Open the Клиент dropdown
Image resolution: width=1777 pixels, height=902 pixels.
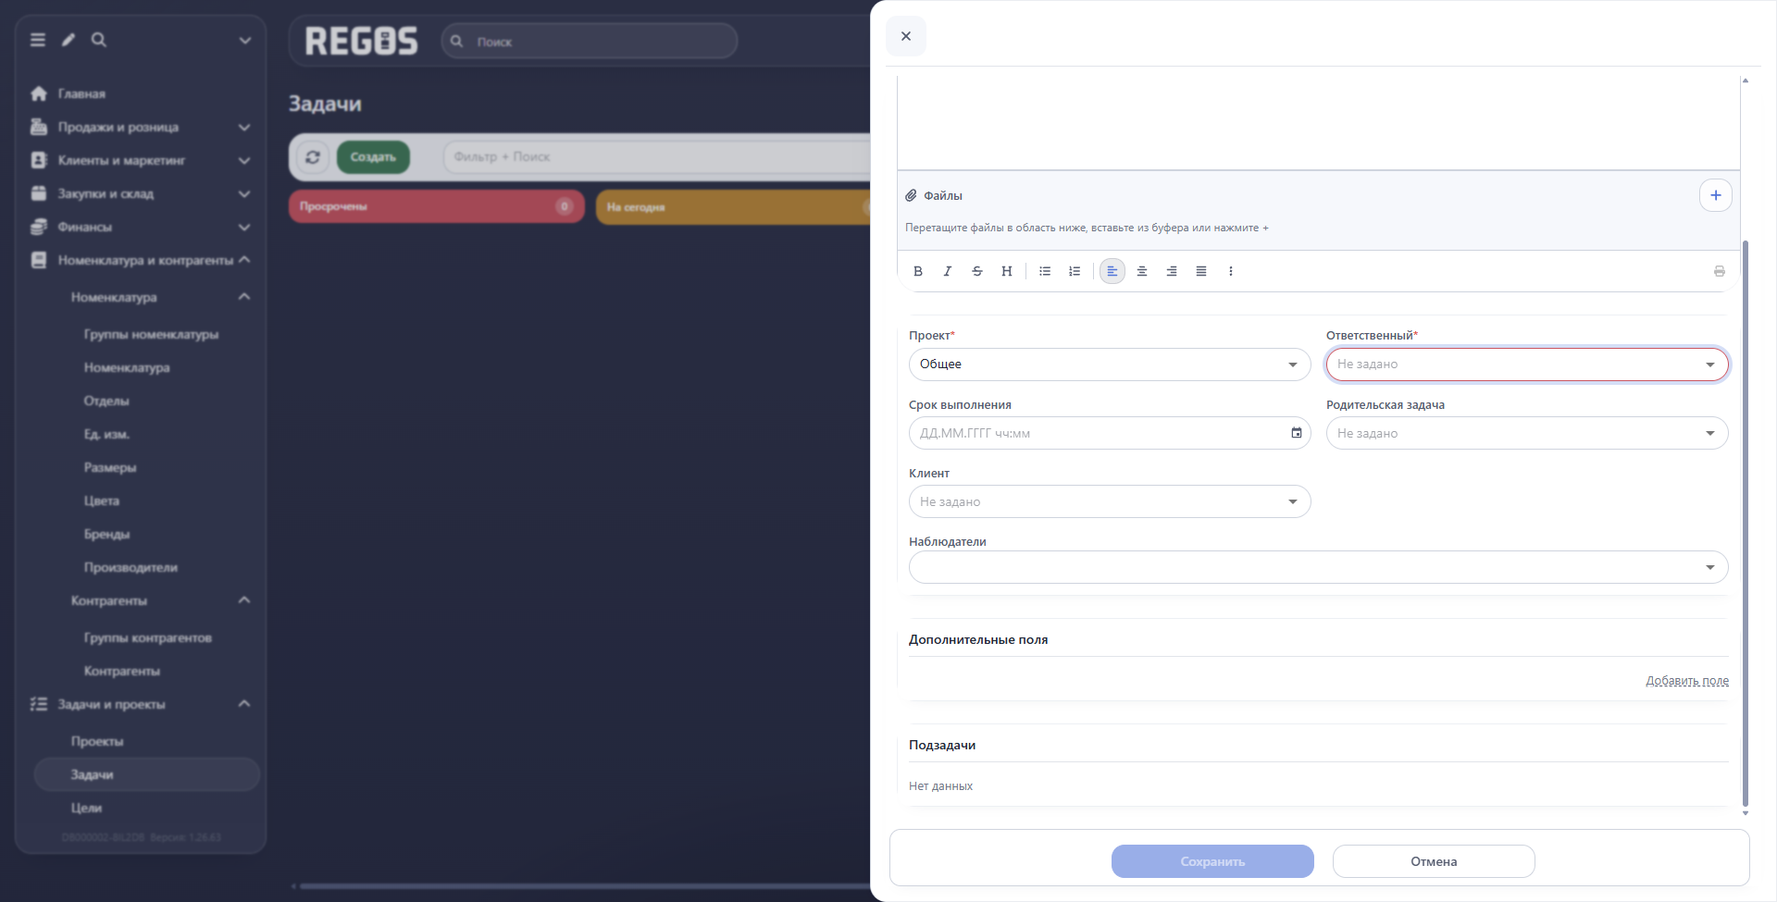tap(1110, 501)
